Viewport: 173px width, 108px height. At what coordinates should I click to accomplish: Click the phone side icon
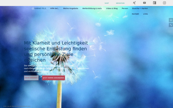[171, 25]
